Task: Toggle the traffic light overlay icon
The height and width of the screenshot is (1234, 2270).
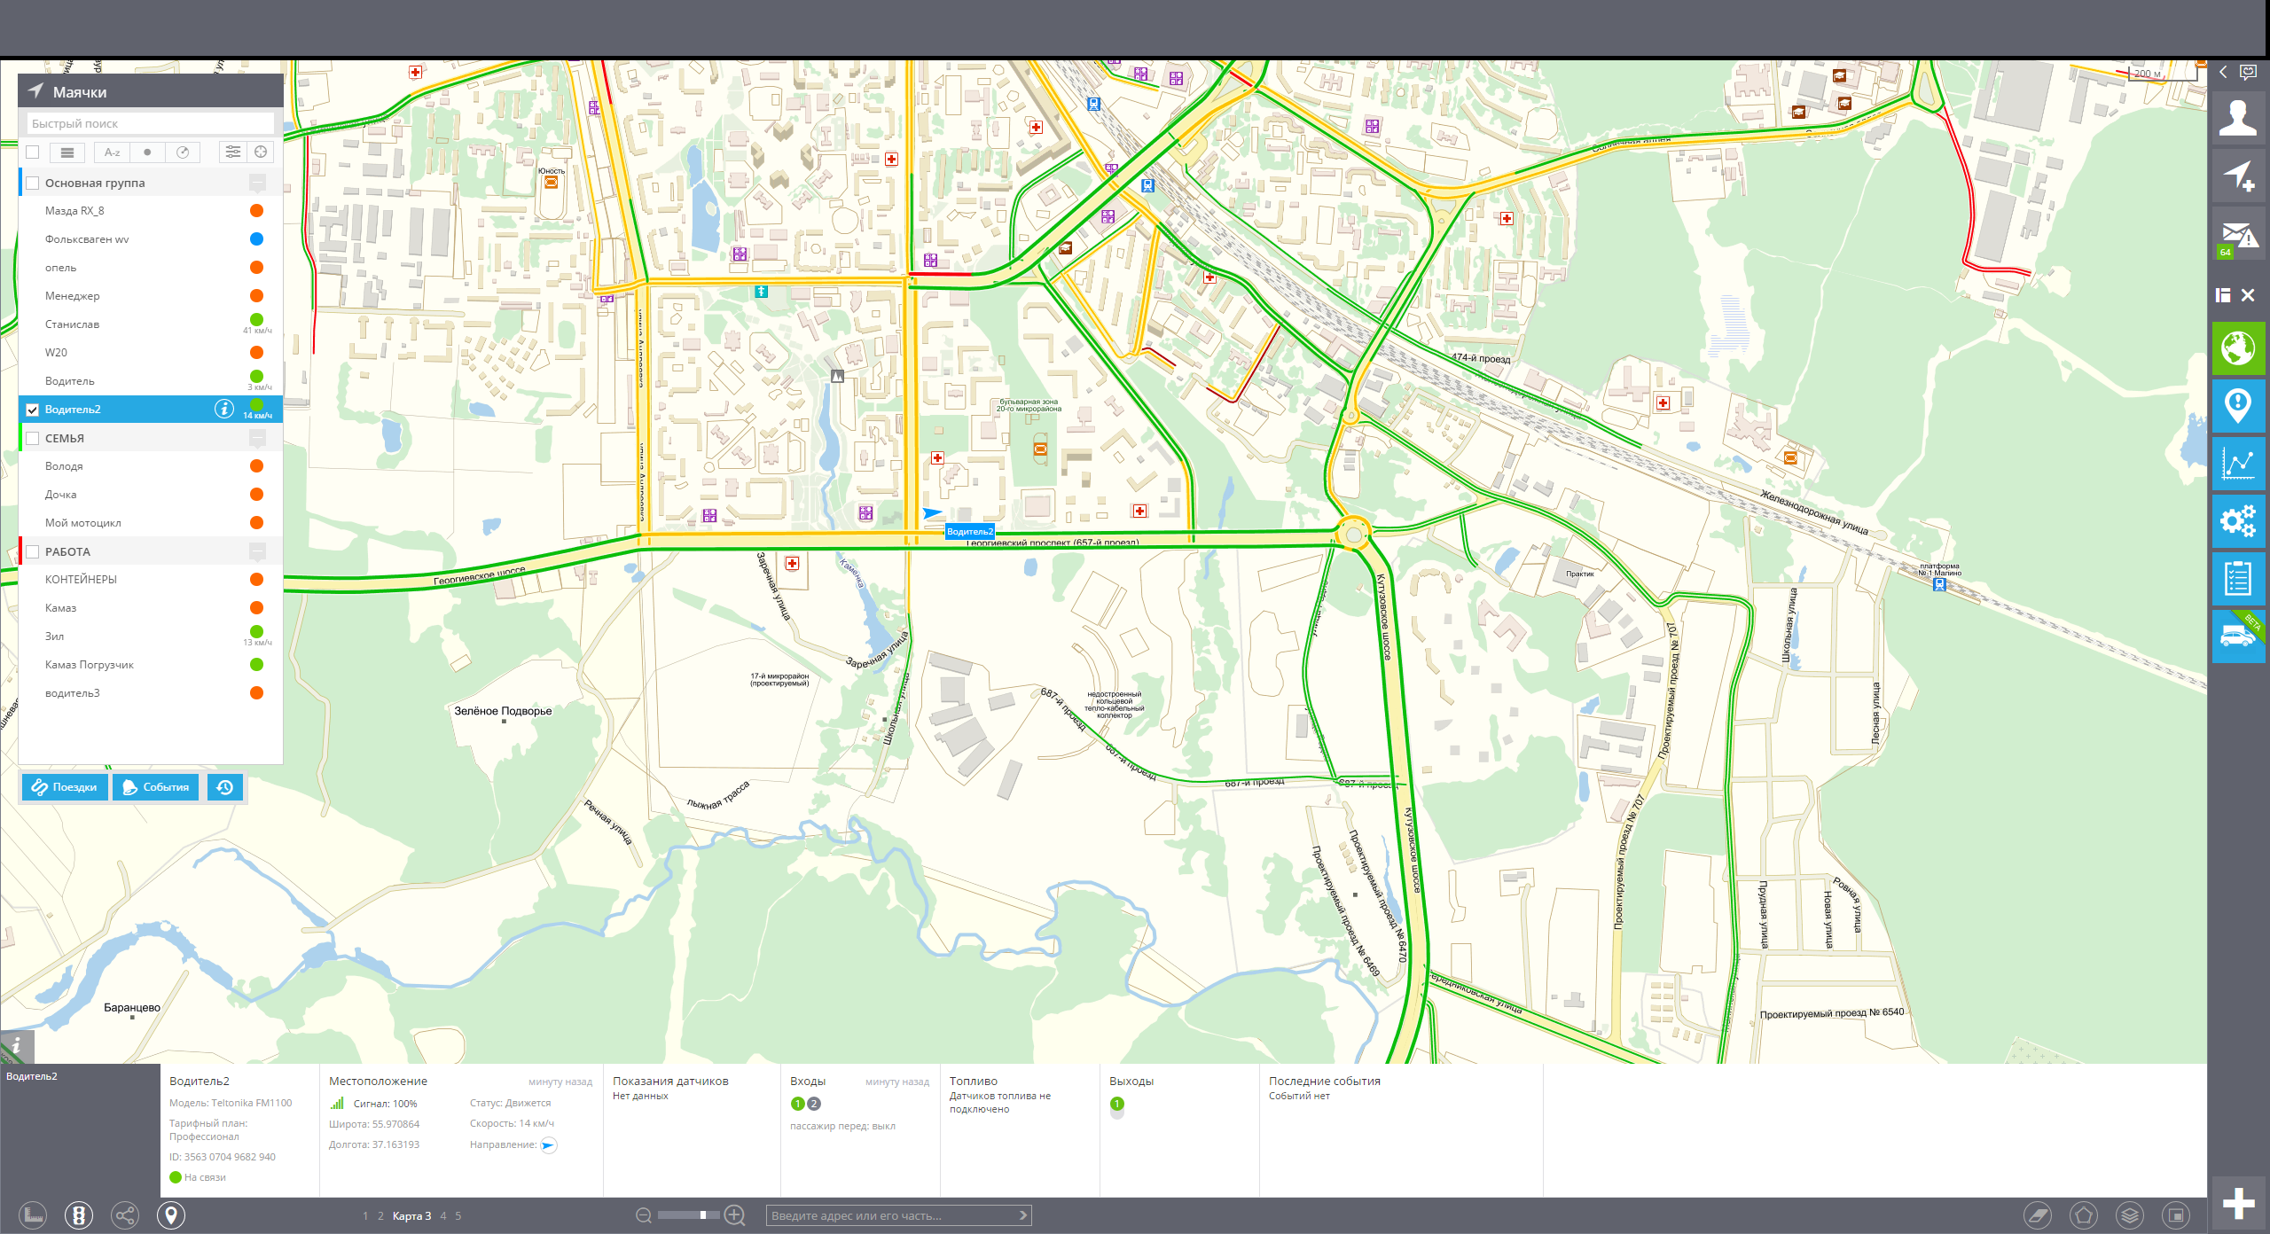Action: 79,1215
